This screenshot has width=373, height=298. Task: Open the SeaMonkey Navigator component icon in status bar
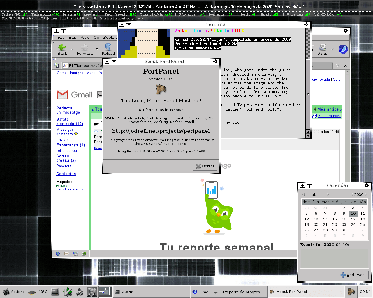pos(58,253)
